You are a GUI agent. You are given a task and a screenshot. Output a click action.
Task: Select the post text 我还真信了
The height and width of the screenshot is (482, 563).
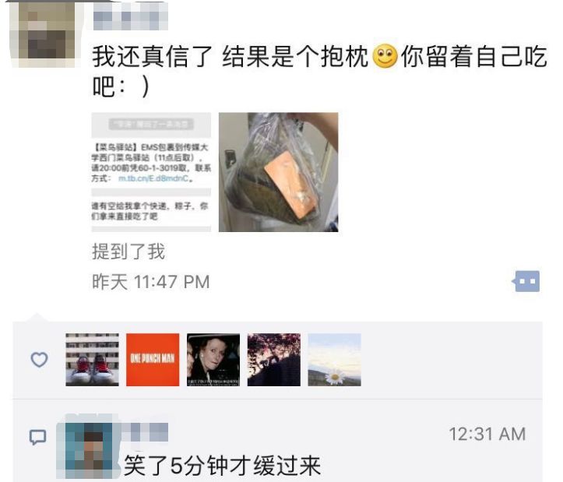click(x=153, y=57)
